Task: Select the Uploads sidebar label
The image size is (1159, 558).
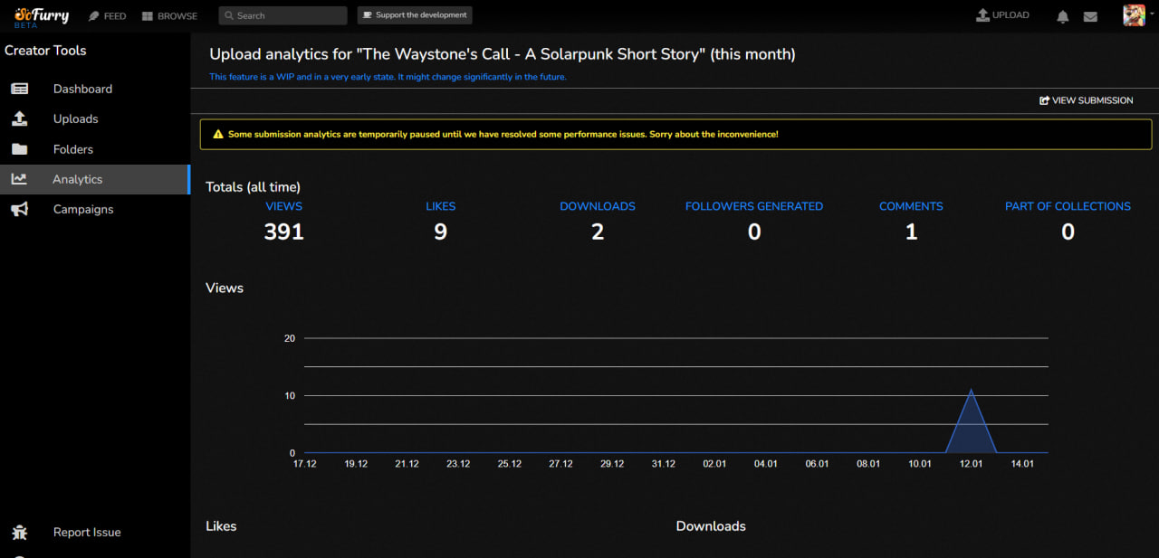Action: [75, 118]
